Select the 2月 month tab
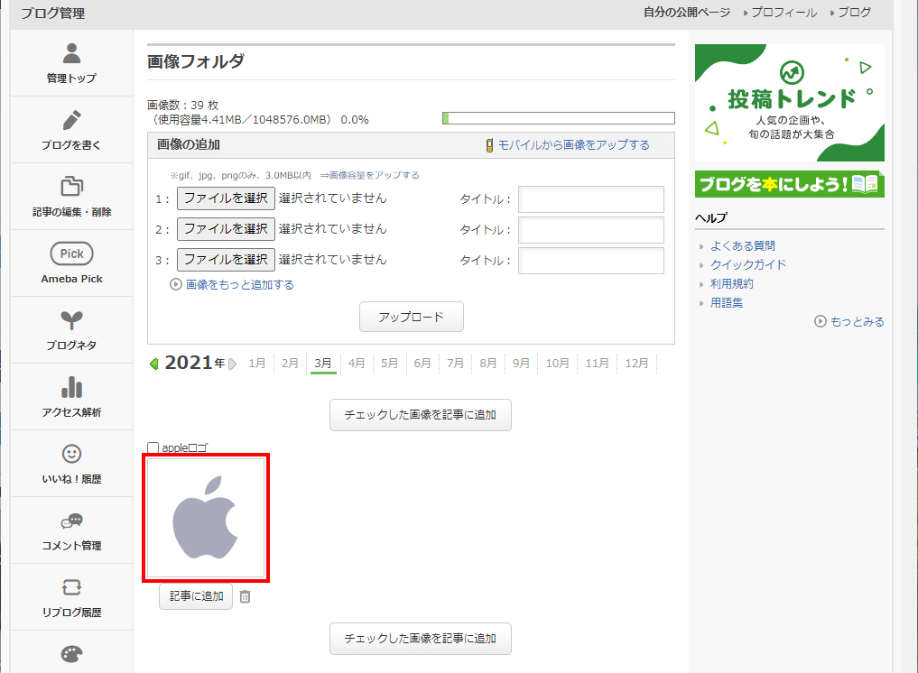 coord(290,364)
